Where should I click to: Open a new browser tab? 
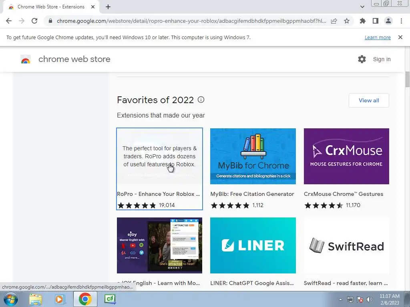tap(108, 7)
